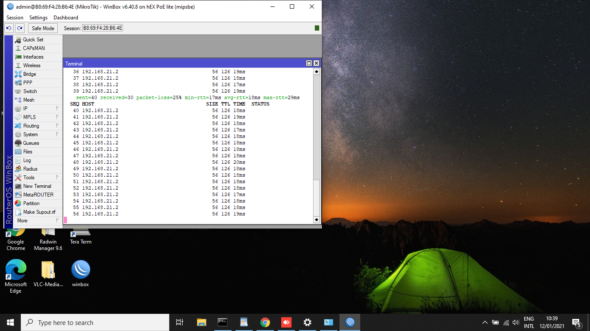Viewport: 590px width, 331px height.
Task: Launch a New Terminal from sidebar
Action: click(37, 186)
